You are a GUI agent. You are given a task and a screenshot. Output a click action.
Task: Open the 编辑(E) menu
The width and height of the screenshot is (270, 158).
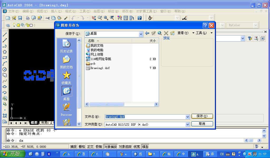pos(28,11)
